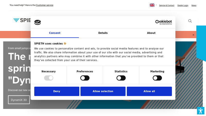The height and width of the screenshot is (116, 206).
Task: Click the UK flag language icon
Action: [x=152, y=5]
